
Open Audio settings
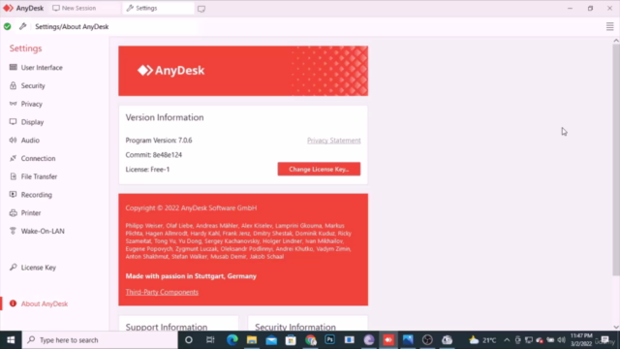click(x=24, y=141)
